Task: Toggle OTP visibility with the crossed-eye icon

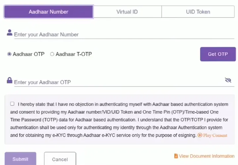Action: (x=228, y=80)
